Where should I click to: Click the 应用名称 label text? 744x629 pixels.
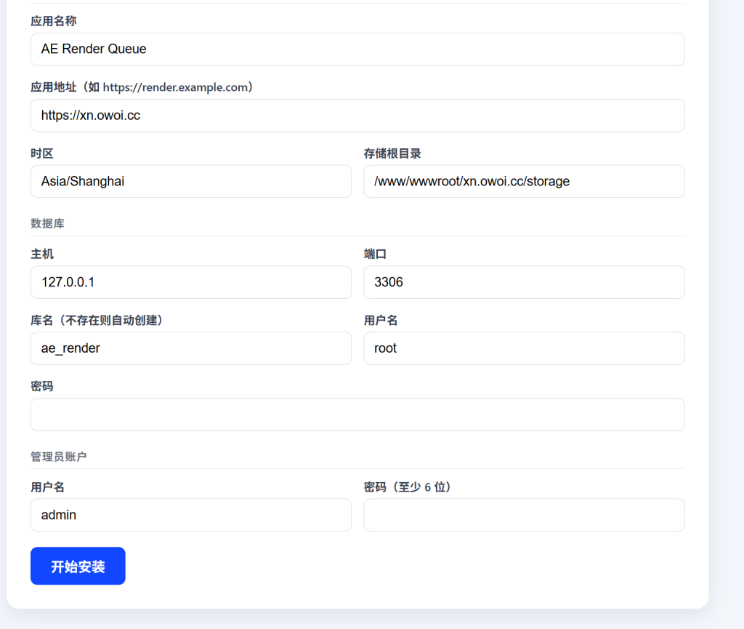54,21
